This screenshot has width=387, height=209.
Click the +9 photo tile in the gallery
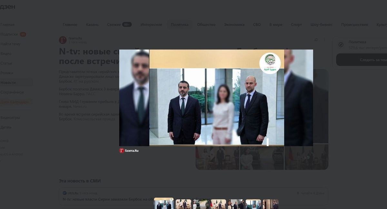pyautogui.click(x=306, y=157)
